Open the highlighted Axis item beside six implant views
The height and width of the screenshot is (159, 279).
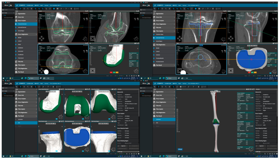[26, 123]
